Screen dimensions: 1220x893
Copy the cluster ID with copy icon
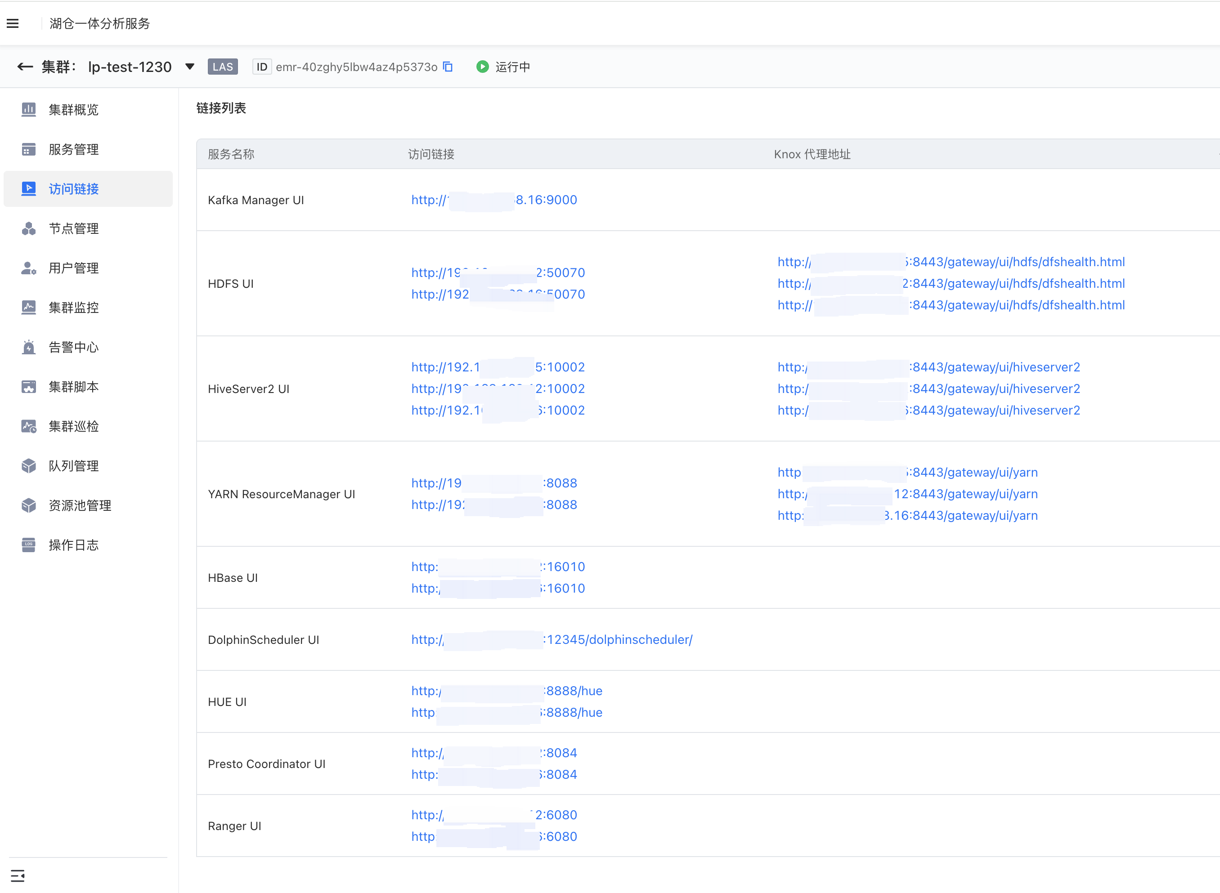[x=448, y=67]
